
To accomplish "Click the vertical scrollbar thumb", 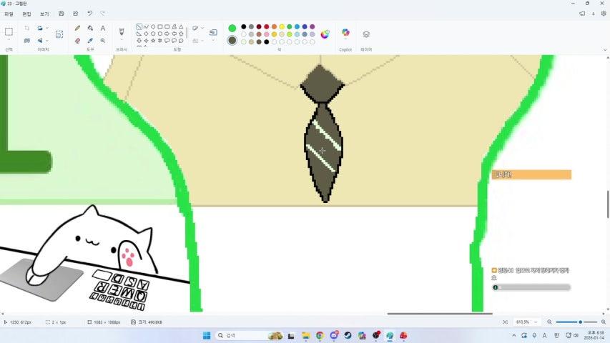I will (x=608, y=204).
